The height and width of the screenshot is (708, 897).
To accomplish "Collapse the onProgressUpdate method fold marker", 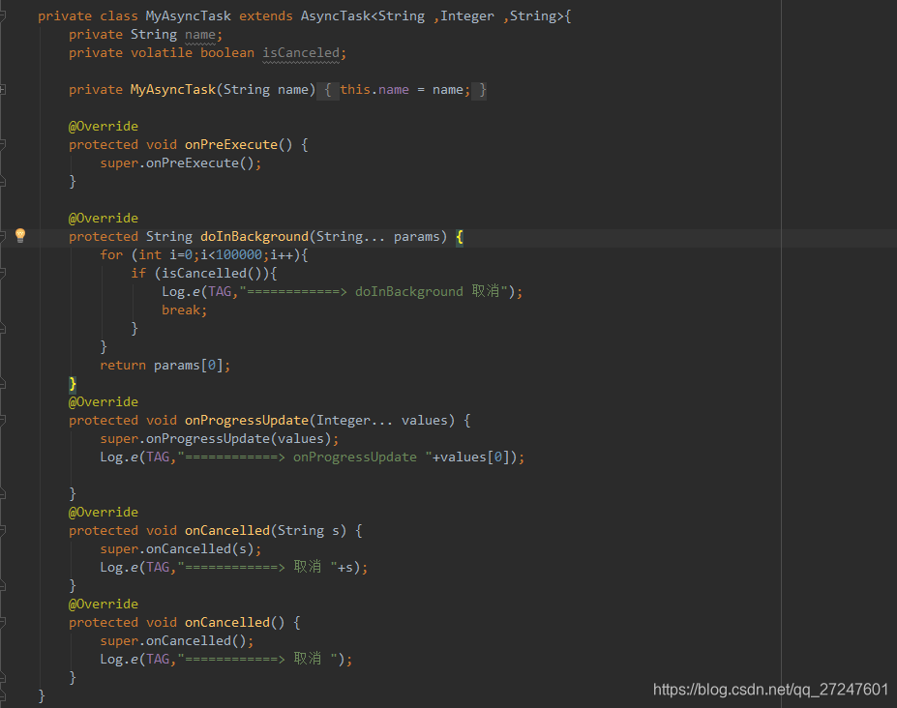I will pyautogui.click(x=2, y=421).
